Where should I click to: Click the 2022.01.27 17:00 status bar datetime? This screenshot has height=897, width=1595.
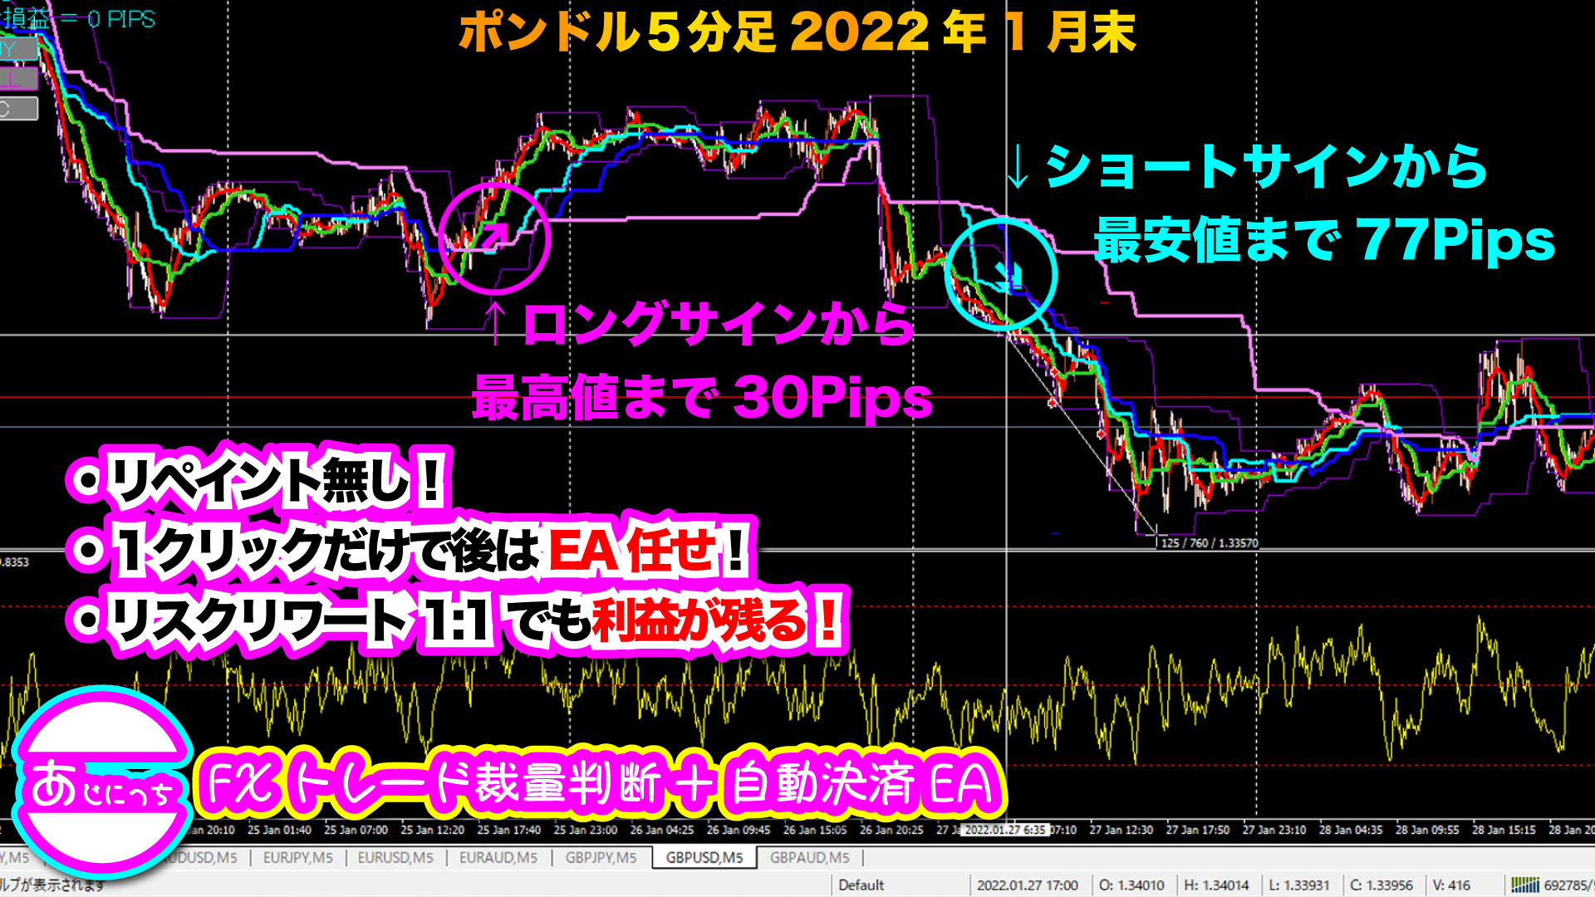tap(1027, 885)
